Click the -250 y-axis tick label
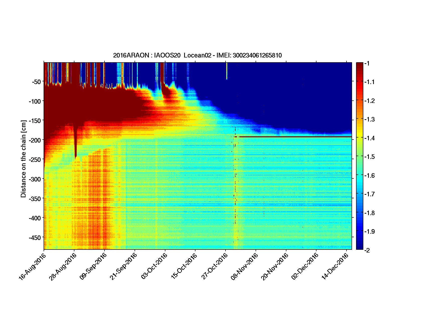 [35, 160]
